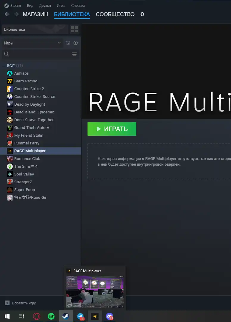Image resolution: width=231 pixels, height=322 pixels.
Task: Open Telegram from the taskbar
Action: [80, 316]
